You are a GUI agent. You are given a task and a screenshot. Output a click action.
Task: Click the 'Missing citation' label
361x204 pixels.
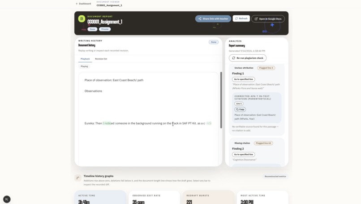point(242,143)
